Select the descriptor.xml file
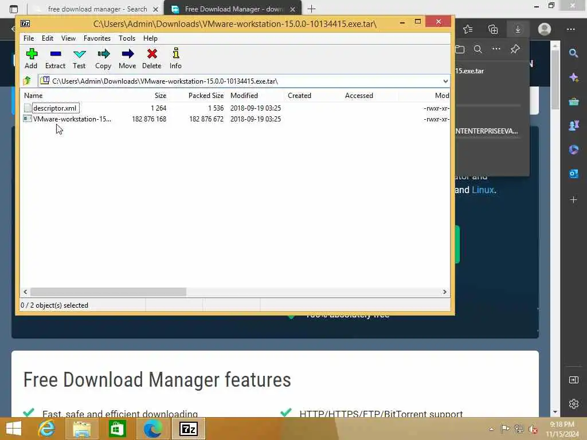The height and width of the screenshot is (440, 587). 54,108
